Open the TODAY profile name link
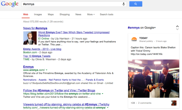 coord(143,38)
